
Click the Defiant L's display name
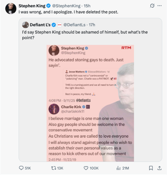40,25
